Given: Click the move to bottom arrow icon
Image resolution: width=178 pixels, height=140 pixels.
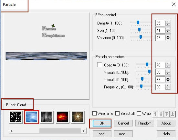Looking at the screenshot, I should click(x=173, y=114).
